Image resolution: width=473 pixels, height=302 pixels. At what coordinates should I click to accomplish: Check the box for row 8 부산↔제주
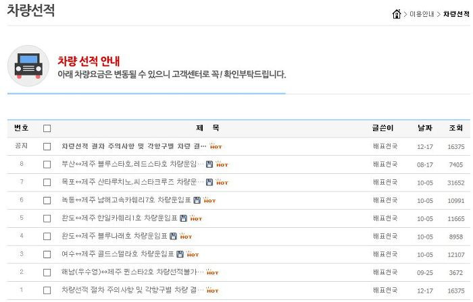click(x=47, y=164)
